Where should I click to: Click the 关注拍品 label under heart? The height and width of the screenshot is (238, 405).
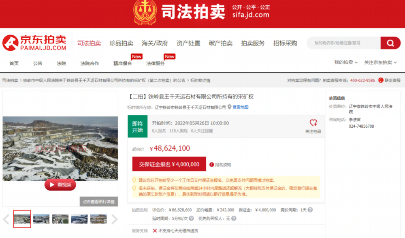click(x=313, y=131)
